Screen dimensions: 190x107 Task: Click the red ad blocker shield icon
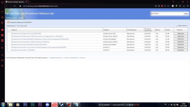pyautogui.click(x=162, y=6)
